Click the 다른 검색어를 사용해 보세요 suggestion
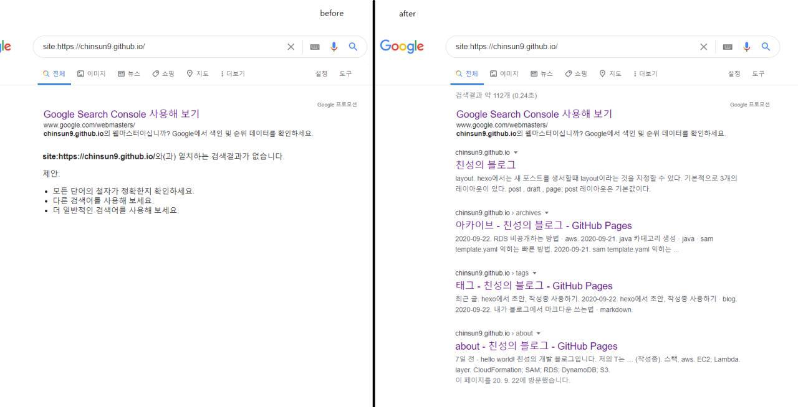This screenshot has height=407, width=798. 103,201
